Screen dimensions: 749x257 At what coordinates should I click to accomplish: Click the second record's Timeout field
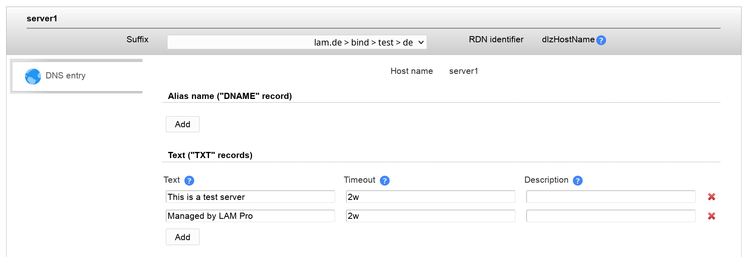pyautogui.click(x=430, y=216)
